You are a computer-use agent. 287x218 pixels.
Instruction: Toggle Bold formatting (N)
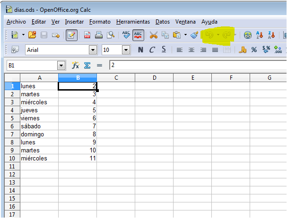point(140,50)
